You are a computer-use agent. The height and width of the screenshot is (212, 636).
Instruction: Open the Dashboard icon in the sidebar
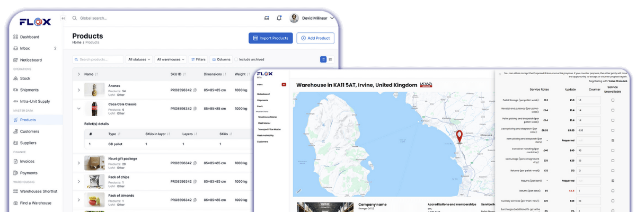pos(15,37)
